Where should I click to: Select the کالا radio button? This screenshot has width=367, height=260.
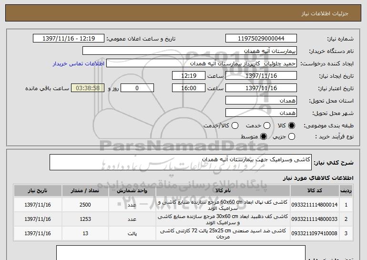coord(292,125)
